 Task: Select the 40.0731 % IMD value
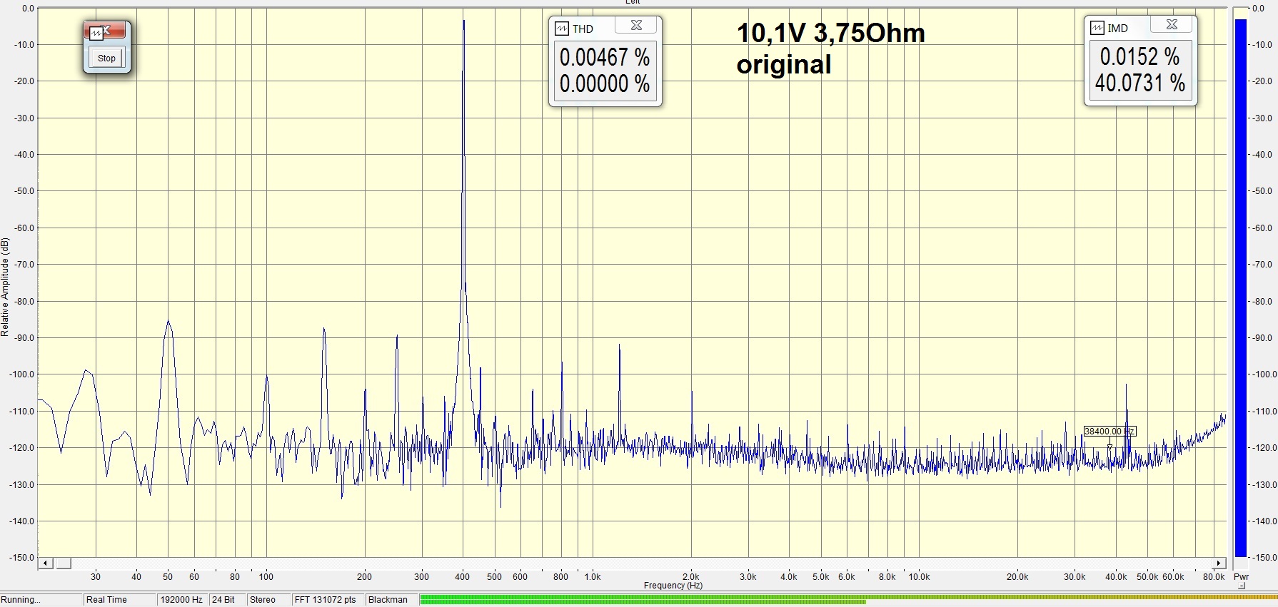(1140, 83)
